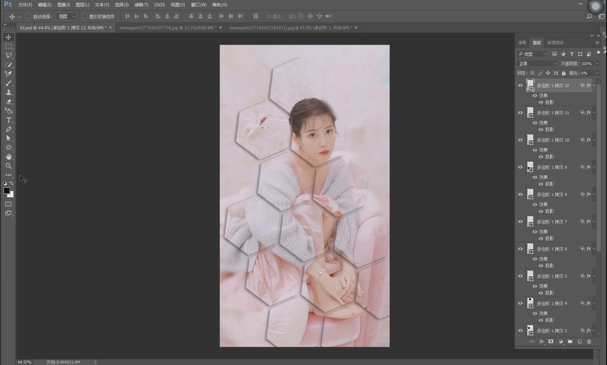Select the Move tool
The width and height of the screenshot is (607, 365).
8,37
